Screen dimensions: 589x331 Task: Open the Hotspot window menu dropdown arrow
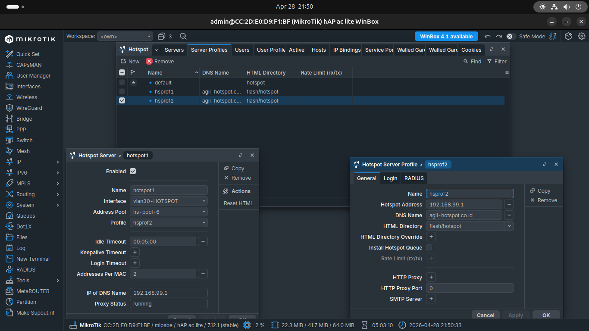(157, 50)
